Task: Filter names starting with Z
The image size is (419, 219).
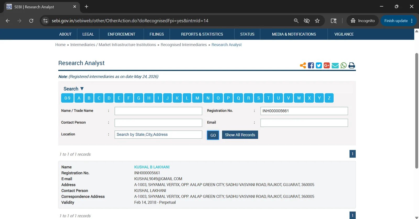Action: pyautogui.click(x=329, y=98)
